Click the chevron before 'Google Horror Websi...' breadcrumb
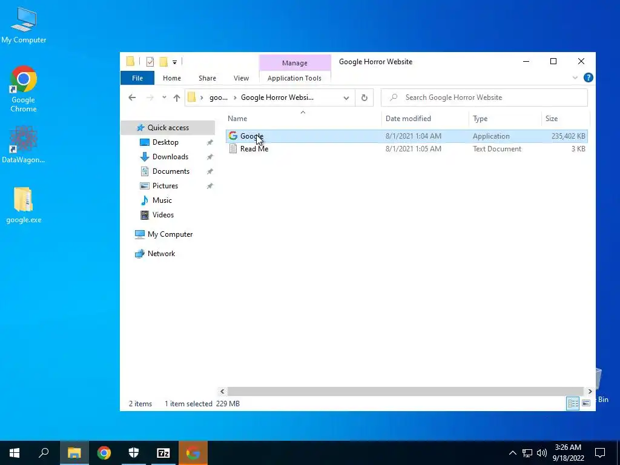Screen dimensions: 620x465 [x=234, y=97]
